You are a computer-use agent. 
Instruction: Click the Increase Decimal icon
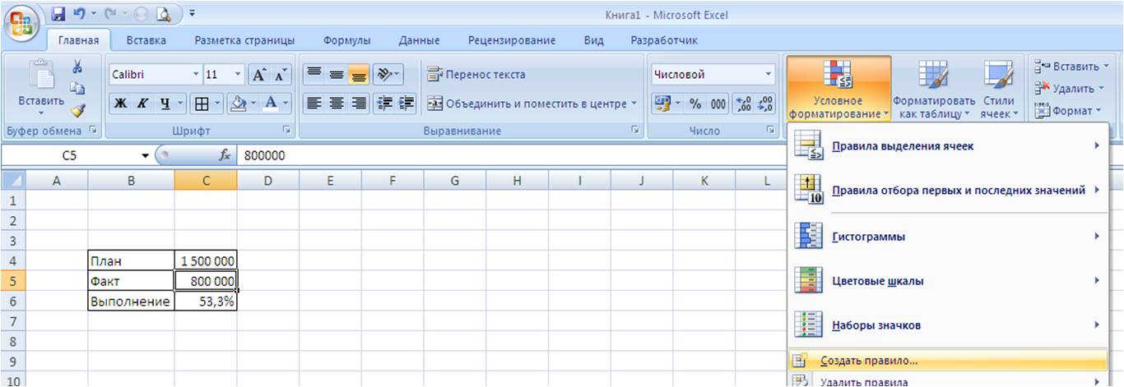pyautogui.click(x=744, y=104)
